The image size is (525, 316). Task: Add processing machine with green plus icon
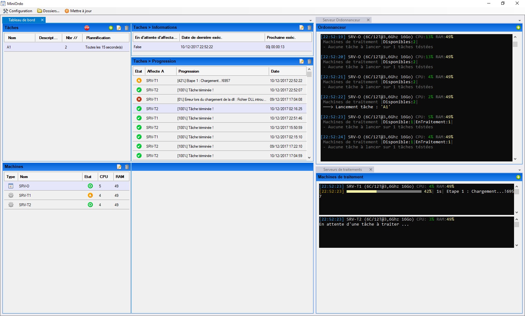518,177
